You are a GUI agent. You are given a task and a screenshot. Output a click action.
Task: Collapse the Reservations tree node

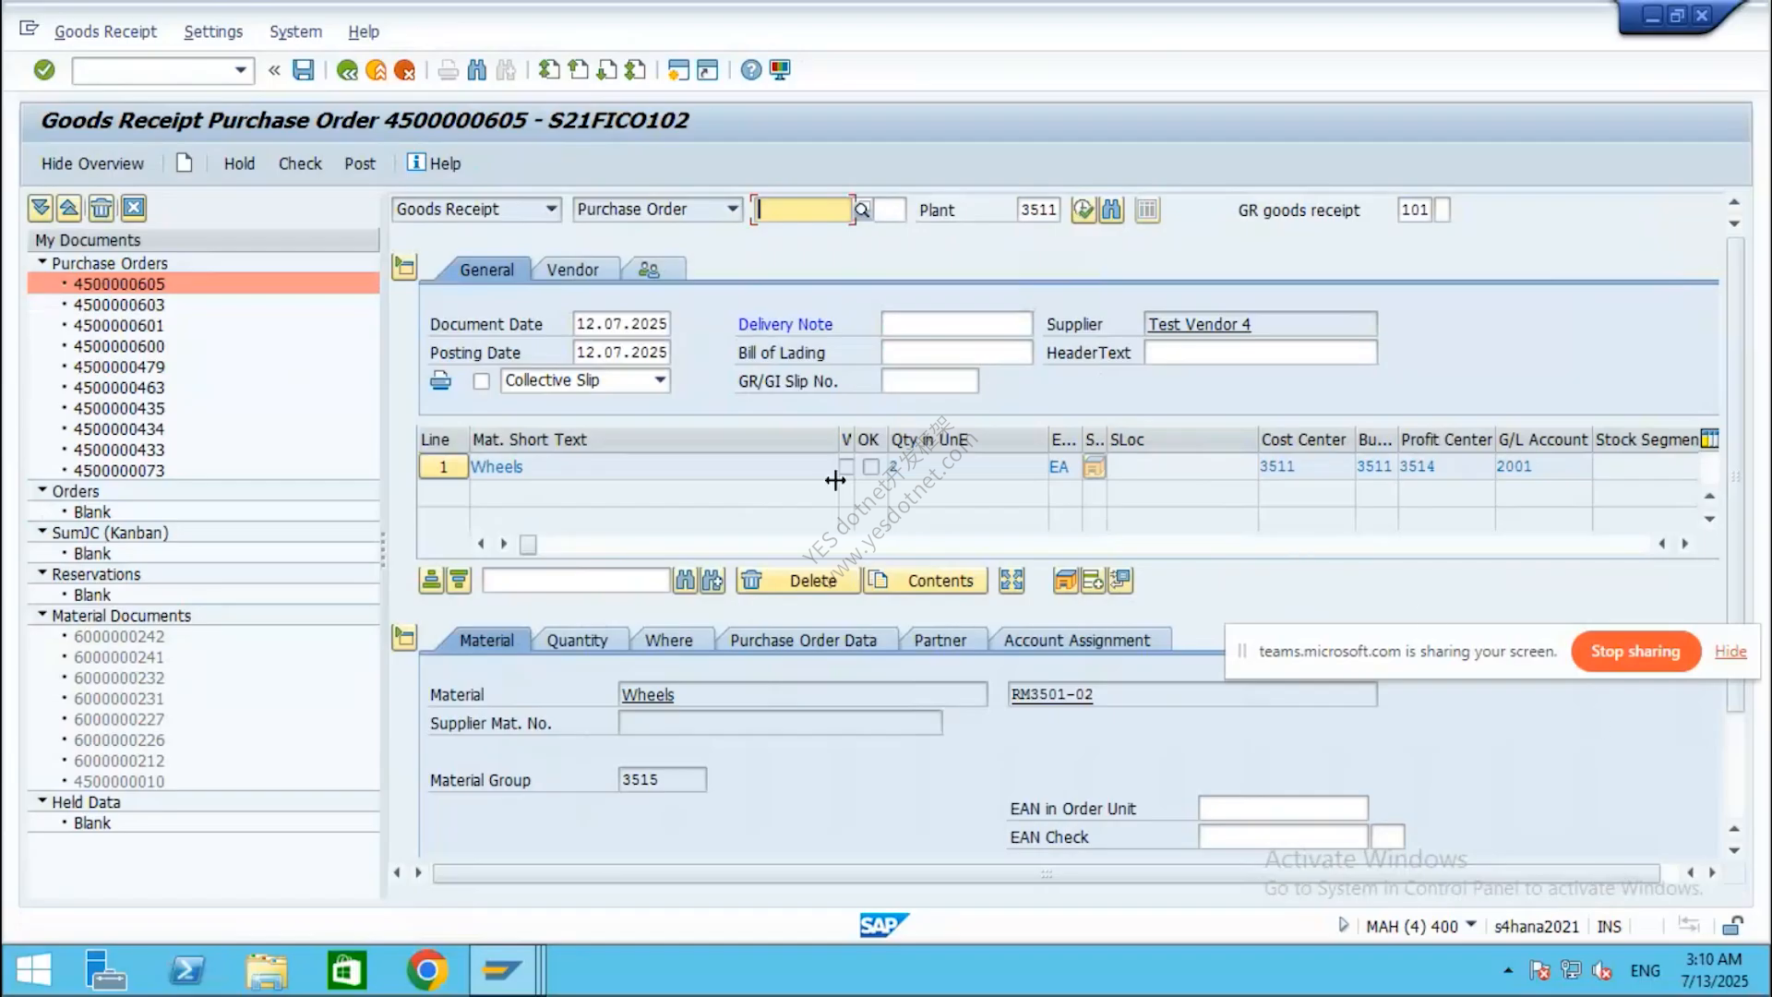[x=42, y=573]
